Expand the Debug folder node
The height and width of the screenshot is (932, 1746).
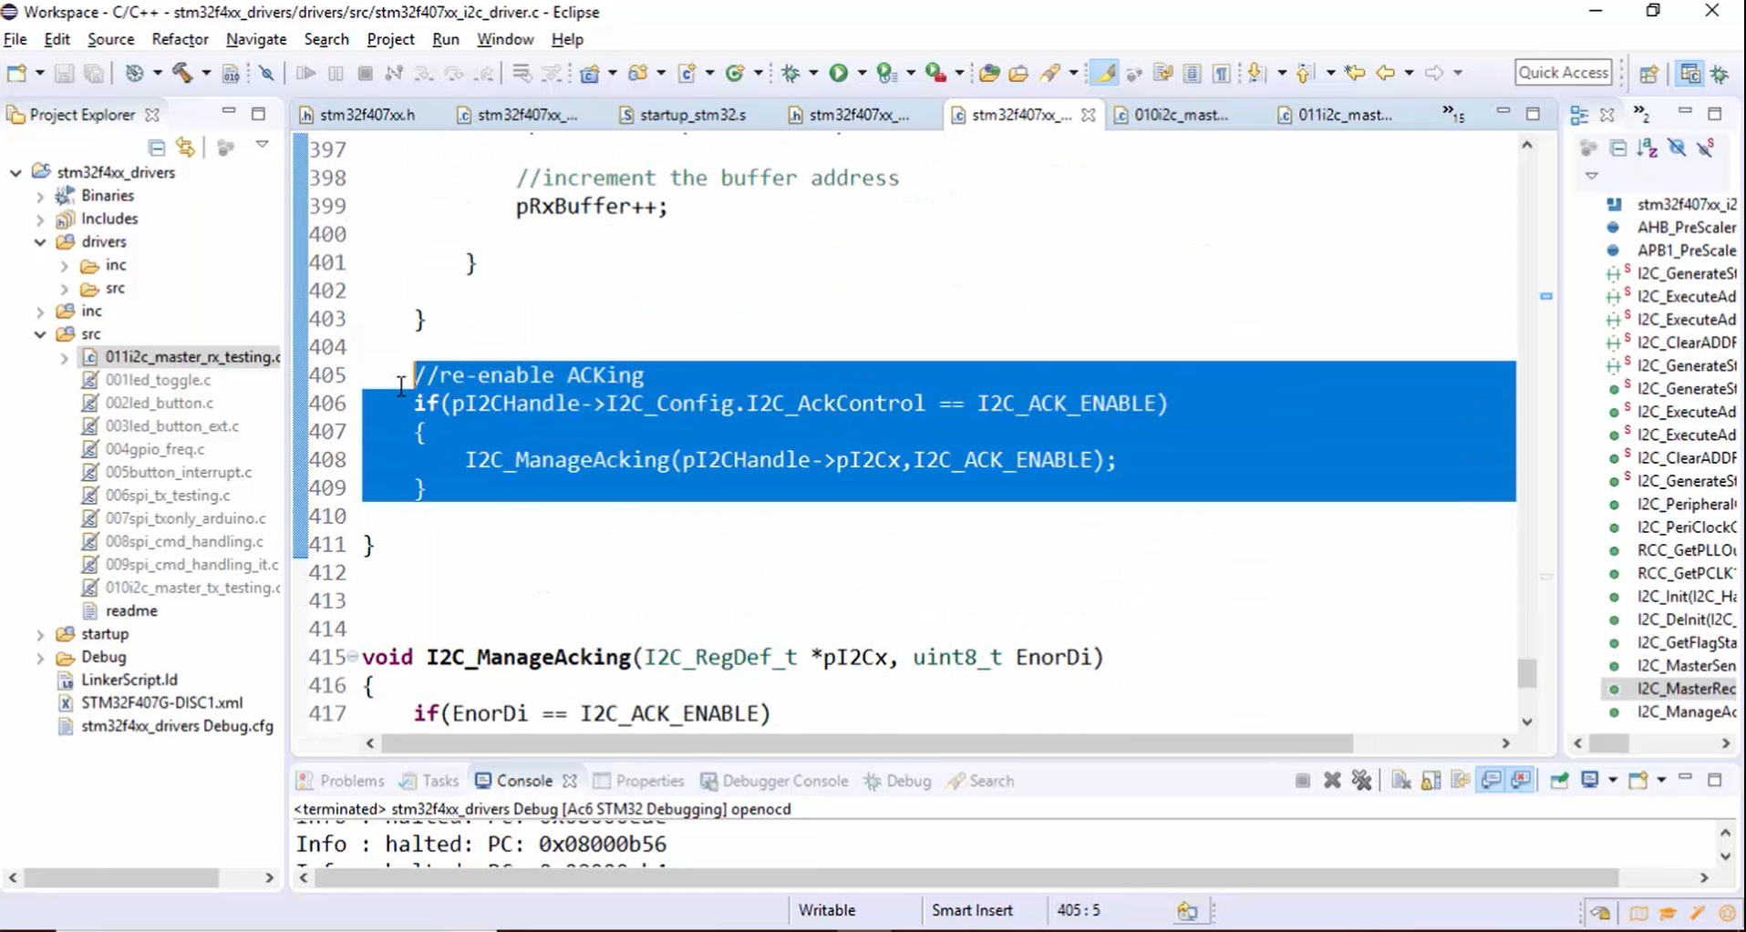(40, 658)
